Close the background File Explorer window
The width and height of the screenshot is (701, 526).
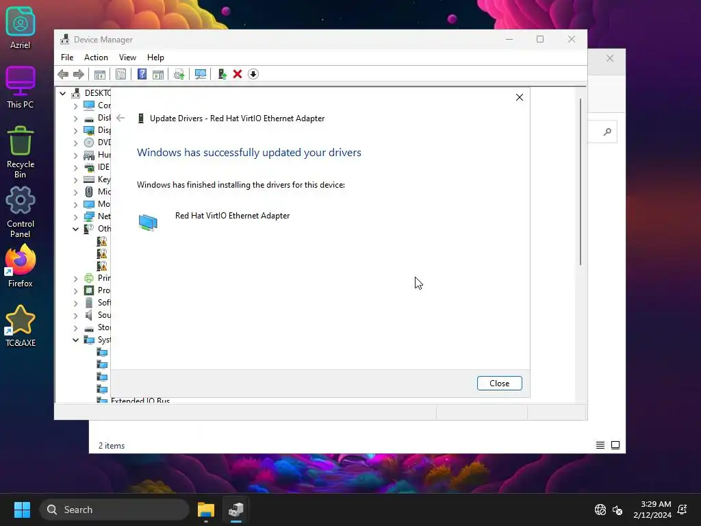610,59
